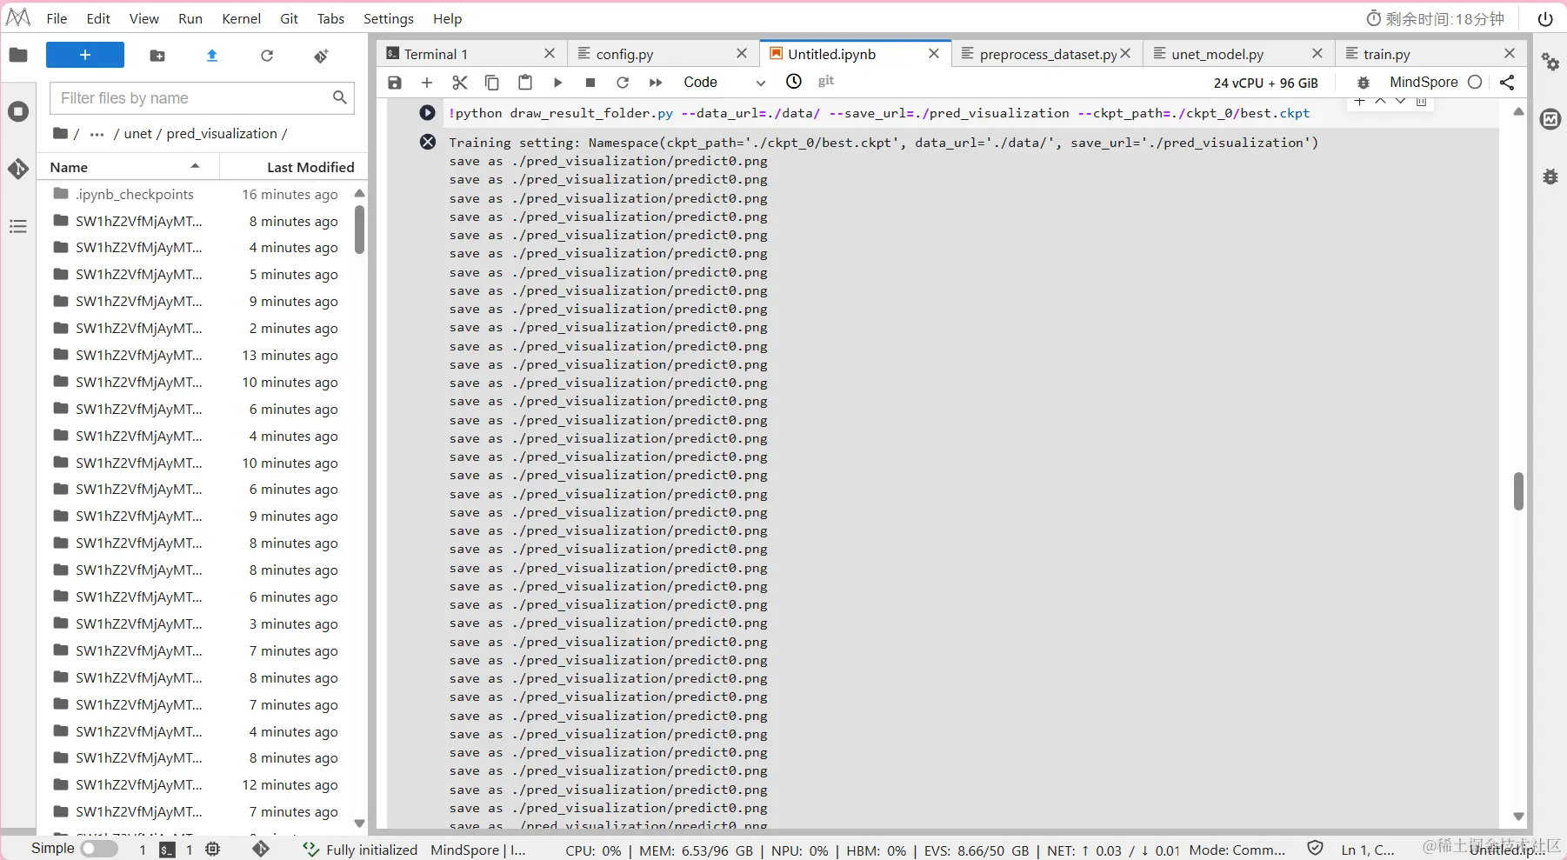Open the resource monitor panel in right sidebar
1567x860 pixels.
point(1550,119)
